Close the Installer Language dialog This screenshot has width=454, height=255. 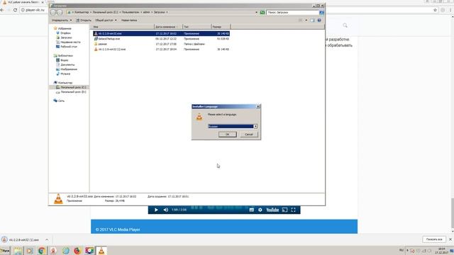tap(258, 106)
